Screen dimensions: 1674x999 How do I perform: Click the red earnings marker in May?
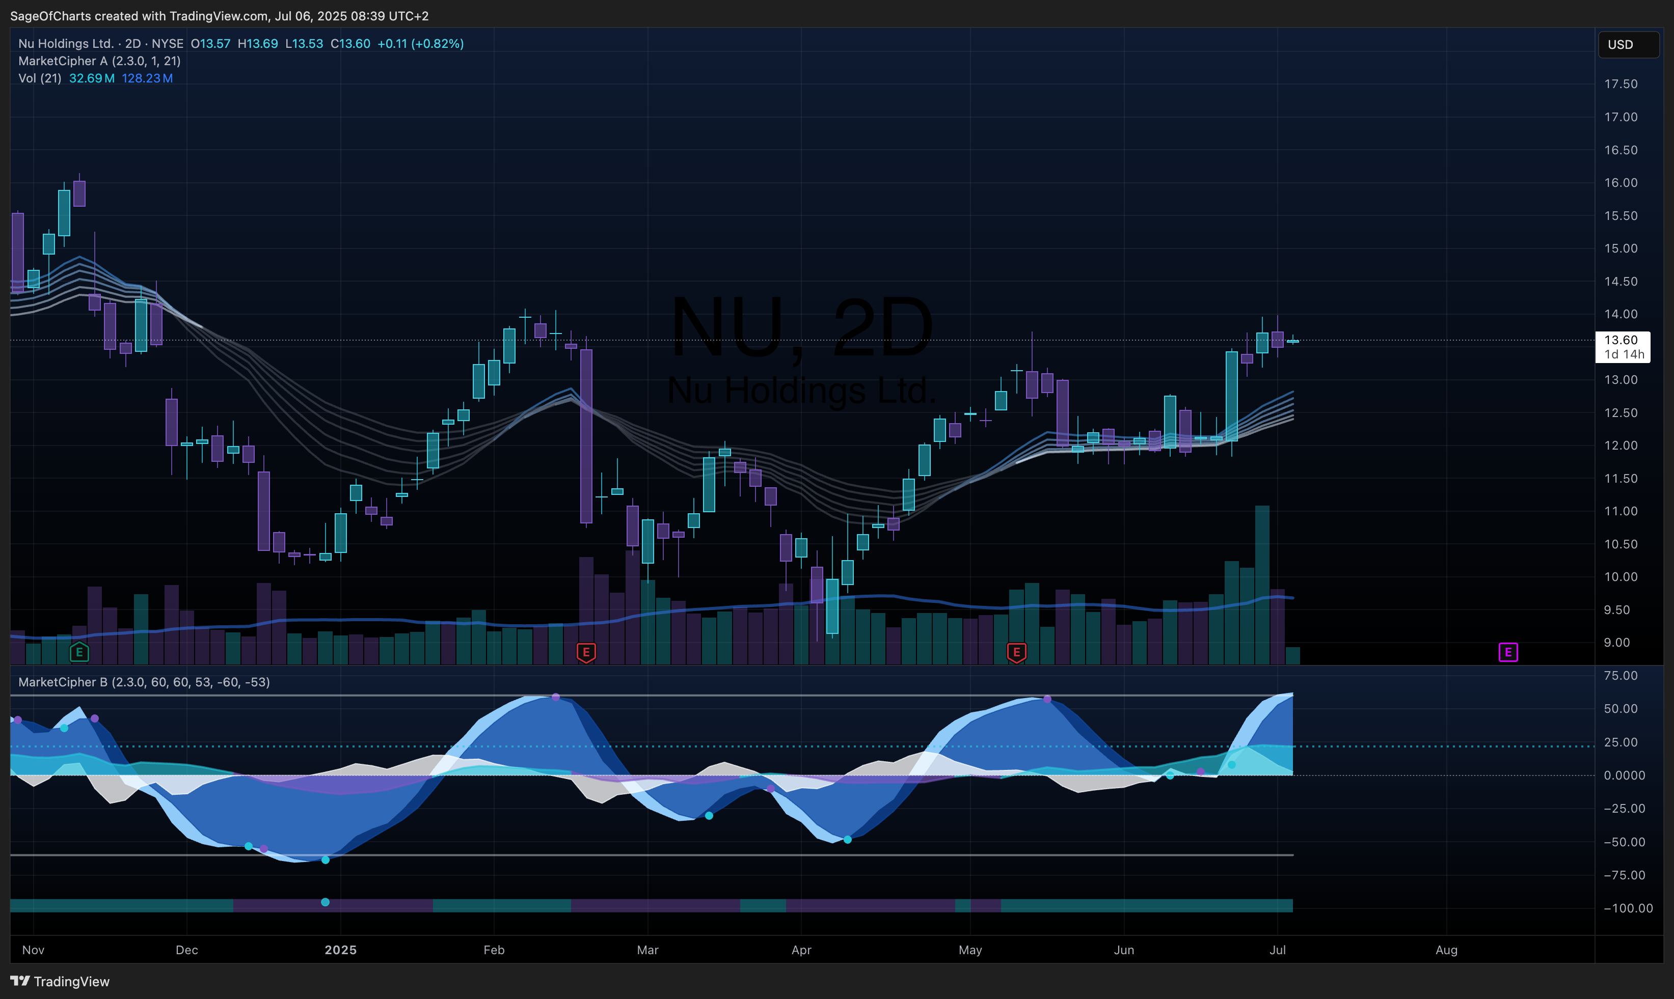click(x=1016, y=652)
